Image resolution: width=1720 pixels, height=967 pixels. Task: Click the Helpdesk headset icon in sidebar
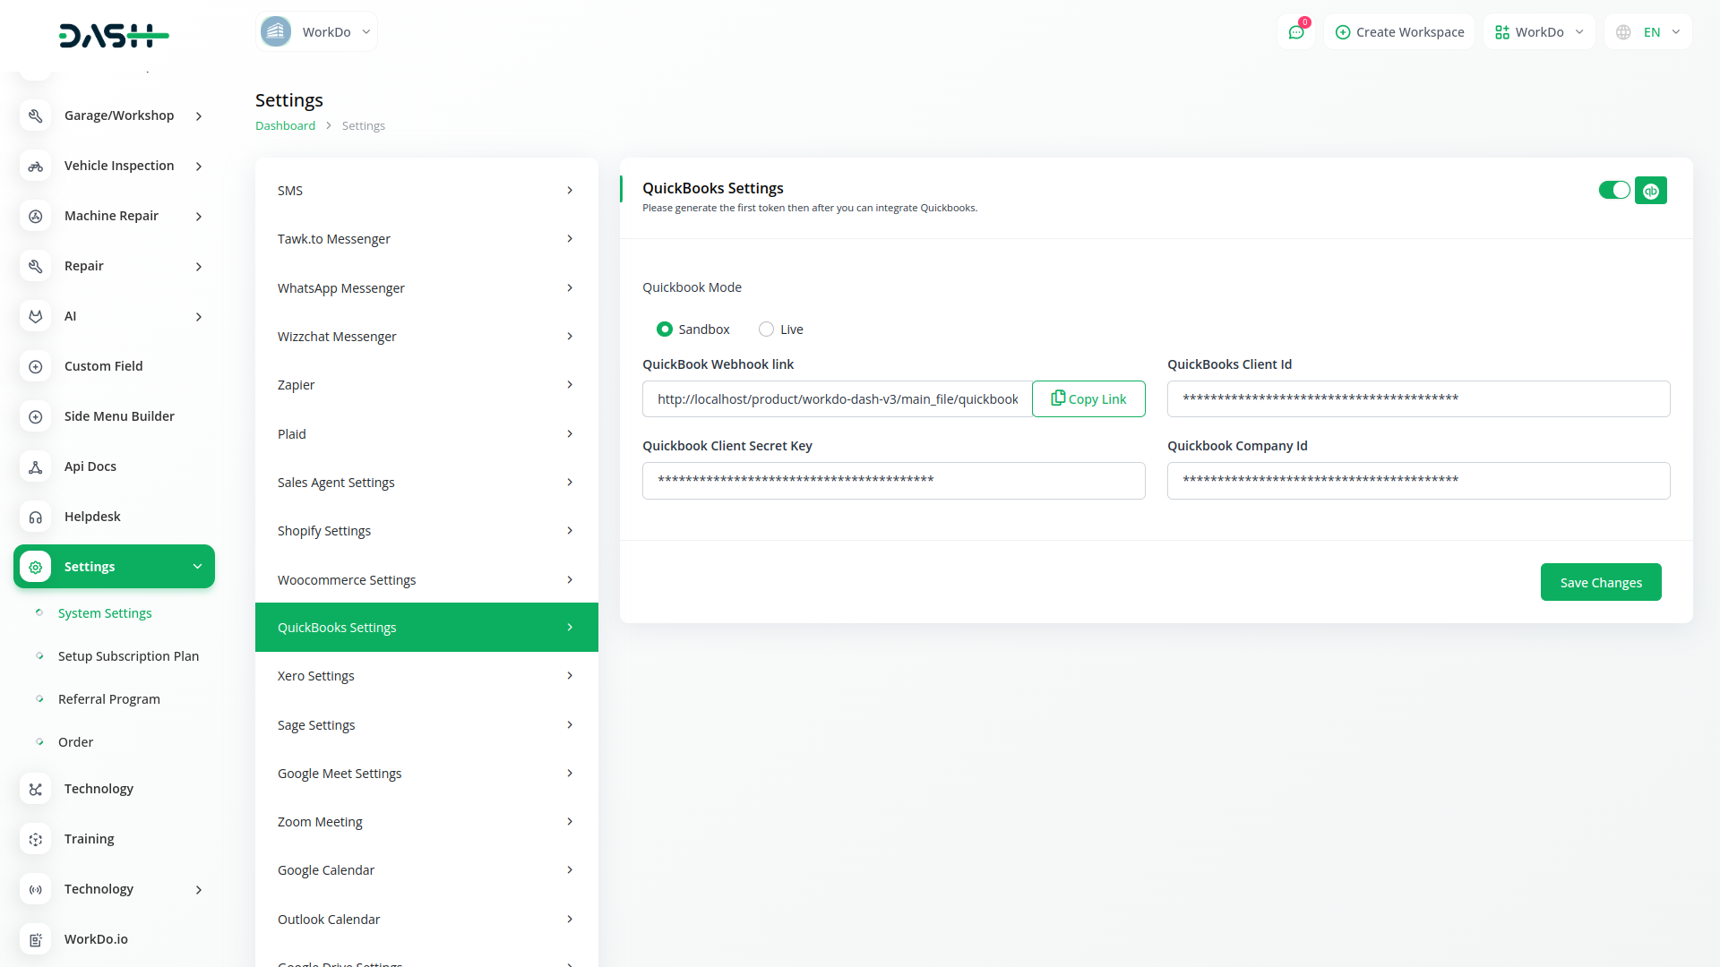click(36, 517)
